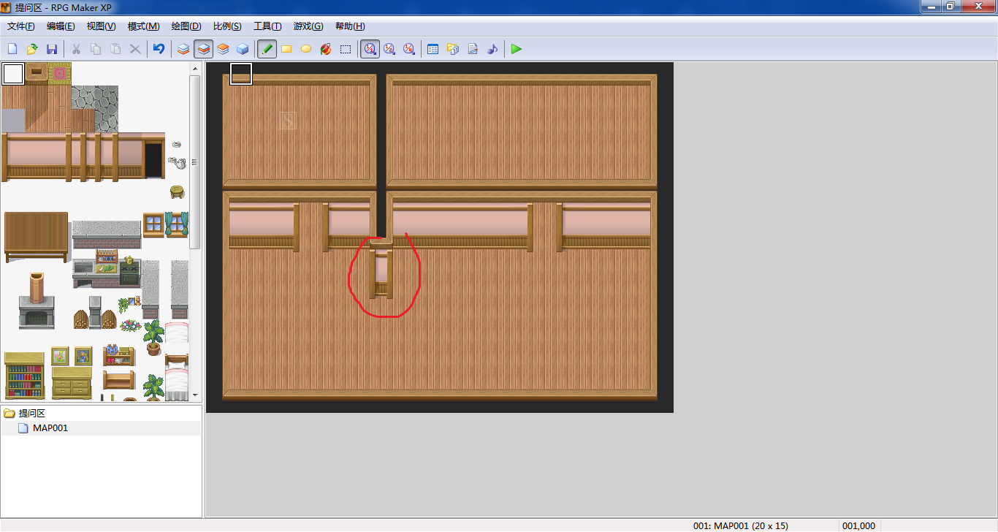Click the tileset palette scroll-down arrow
Image resolution: width=998 pixels, height=532 pixels.
tap(194, 395)
